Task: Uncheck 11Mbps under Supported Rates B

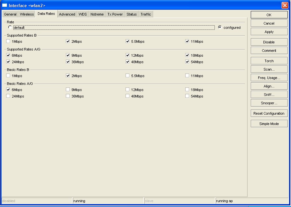Action: click(187, 41)
